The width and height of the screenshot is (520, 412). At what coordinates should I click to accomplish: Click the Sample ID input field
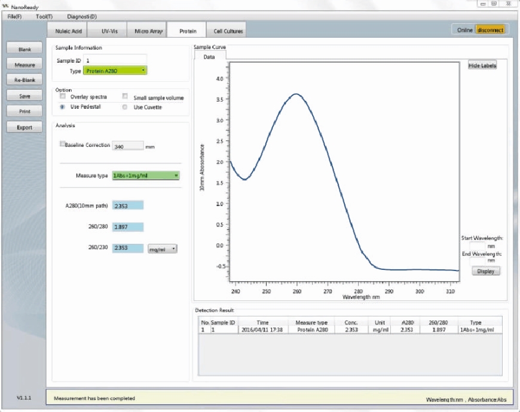[x=115, y=60]
